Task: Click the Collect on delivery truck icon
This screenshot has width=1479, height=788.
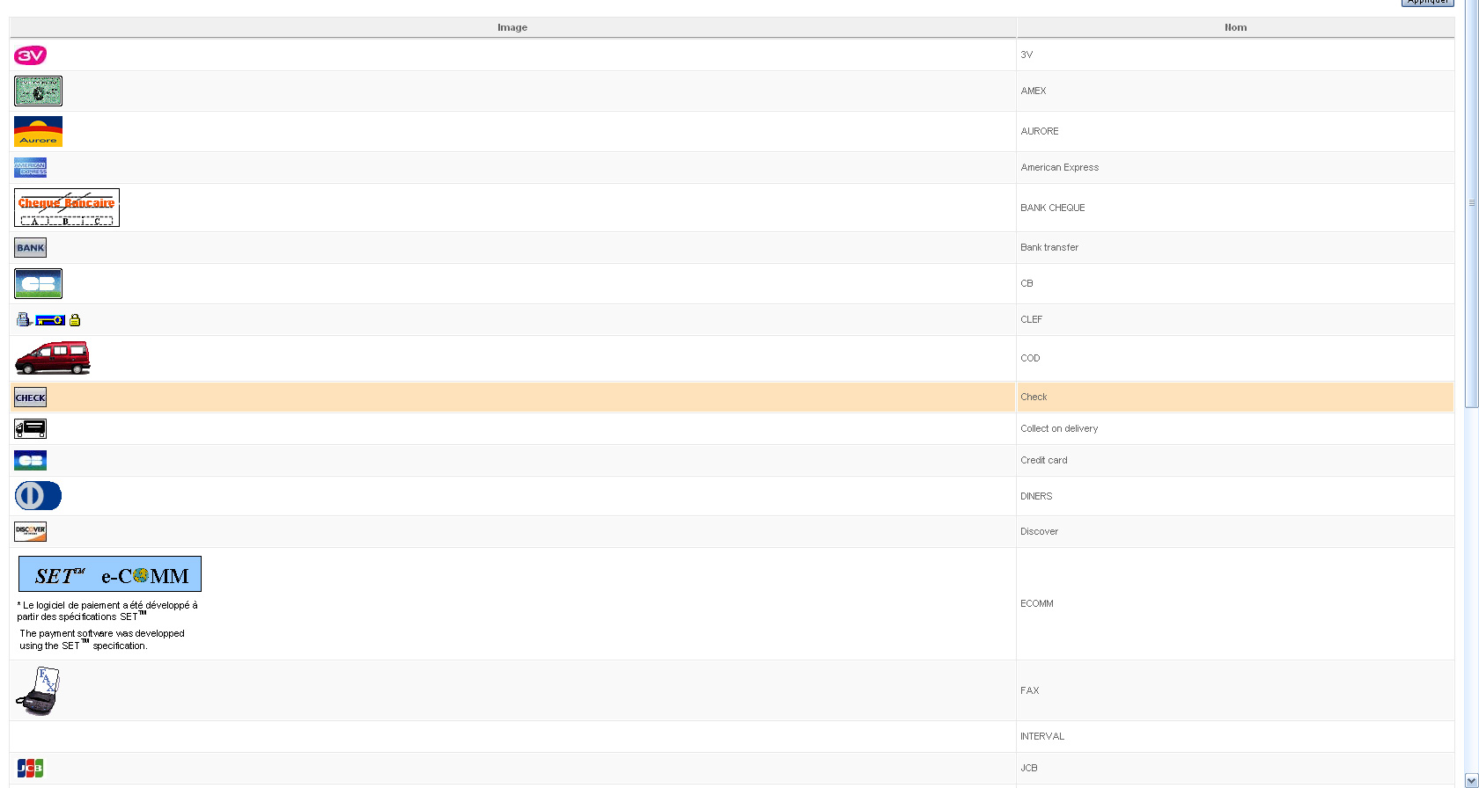Action: [x=30, y=428]
